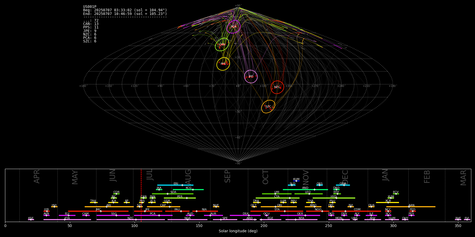Click the 200 tick on solar longitude axis
The width and height of the screenshot is (475, 237).
(264, 226)
